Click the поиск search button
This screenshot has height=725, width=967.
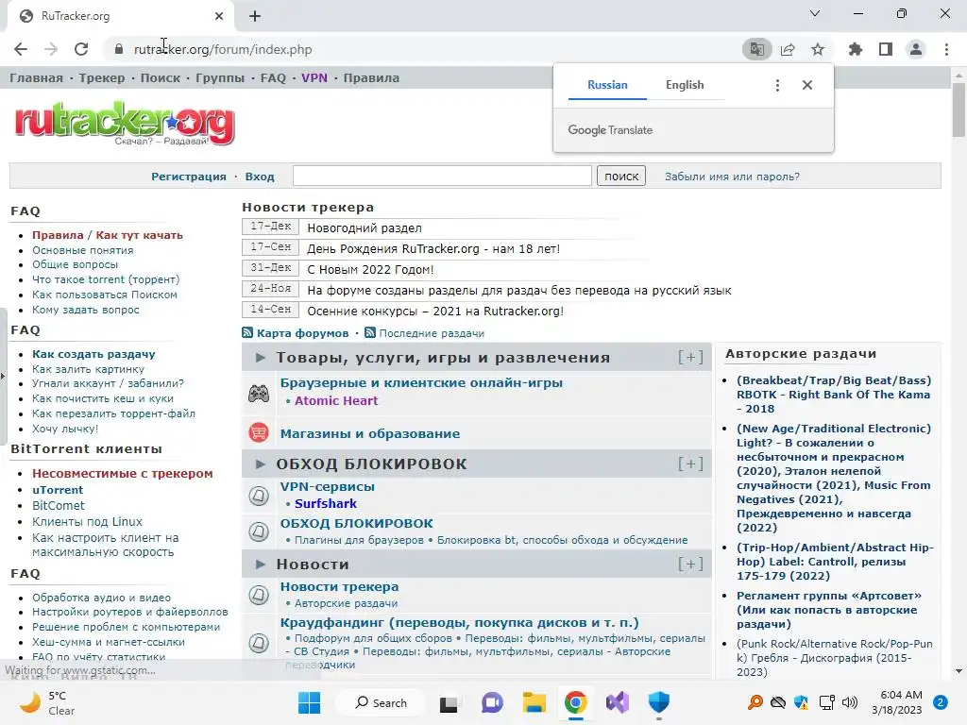621,177
